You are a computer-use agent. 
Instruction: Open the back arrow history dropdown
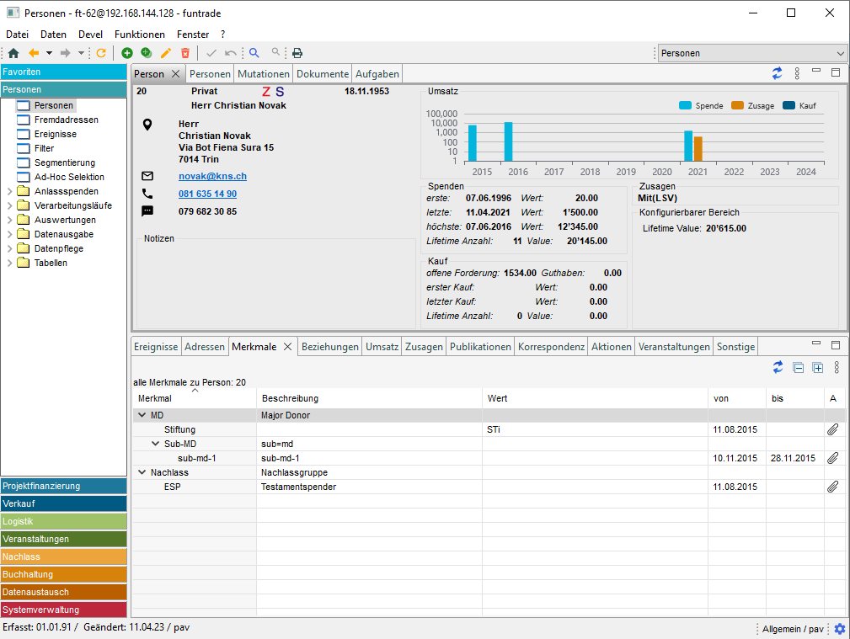coord(49,53)
